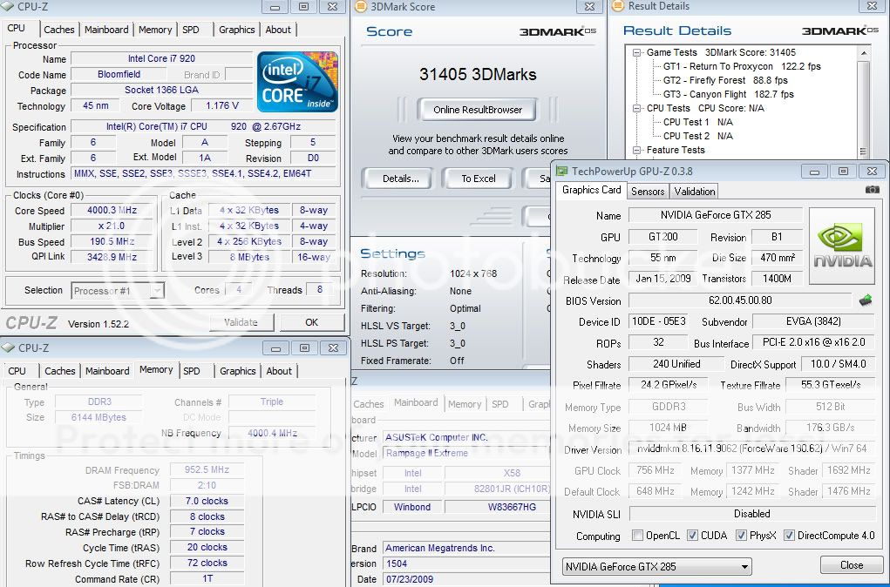Enable the OpenCL checkbox in GPU-Z
Viewport: 890px width, 587px height.
tap(637, 536)
